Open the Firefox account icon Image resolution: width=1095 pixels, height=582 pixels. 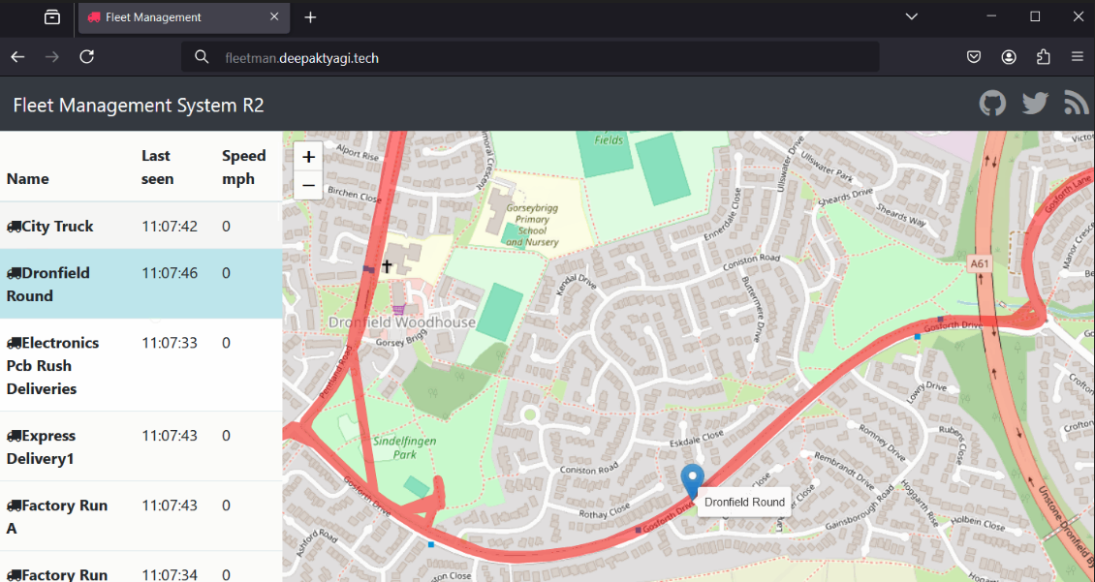1009,57
